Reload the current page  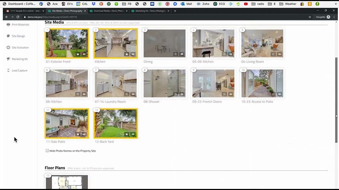click(18, 17)
